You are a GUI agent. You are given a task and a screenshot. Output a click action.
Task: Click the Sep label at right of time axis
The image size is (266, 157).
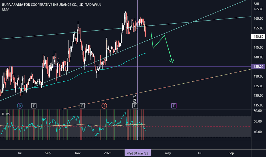[x=231, y=153]
